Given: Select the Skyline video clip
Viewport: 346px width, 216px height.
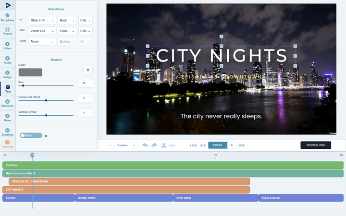Looking at the screenshot, I should point(38,198).
